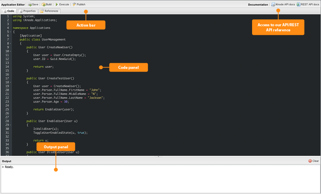Click the REST API docs link
321x194 pixels.
[x=310, y=4]
